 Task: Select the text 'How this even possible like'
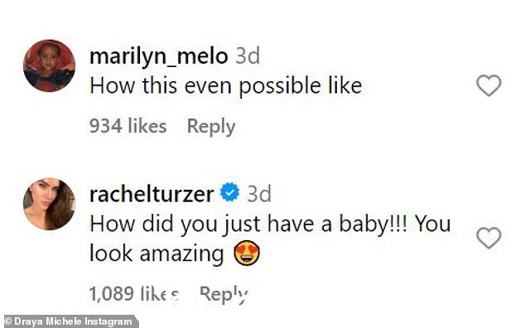pyautogui.click(x=226, y=86)
